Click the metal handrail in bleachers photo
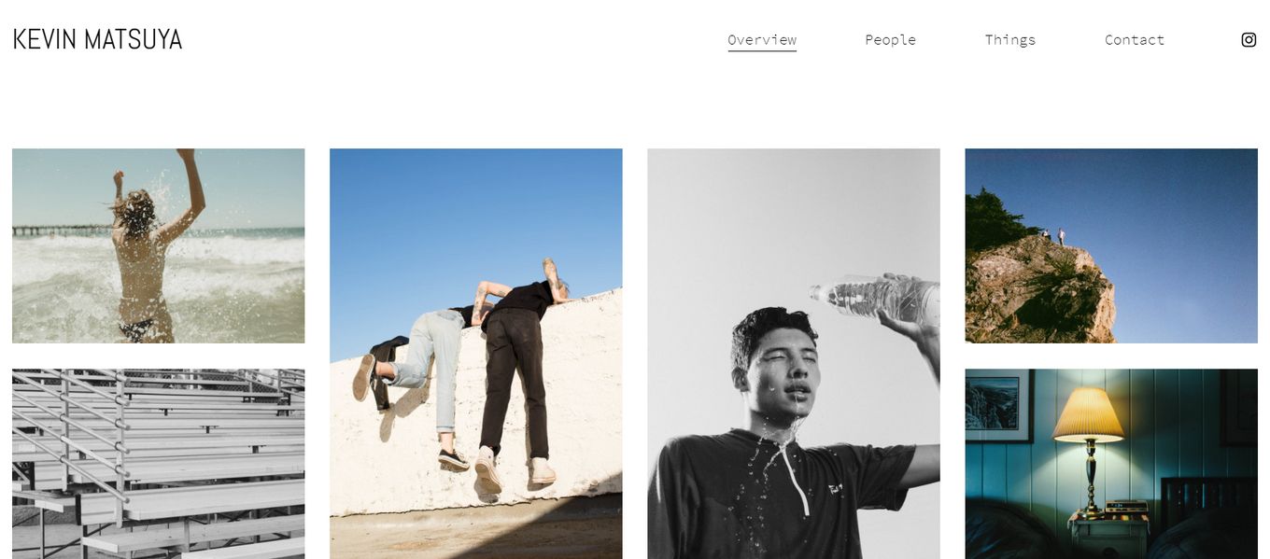 (71, 433)
